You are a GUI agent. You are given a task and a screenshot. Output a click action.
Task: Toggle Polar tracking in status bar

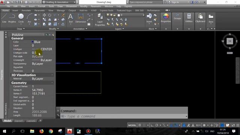157,125
